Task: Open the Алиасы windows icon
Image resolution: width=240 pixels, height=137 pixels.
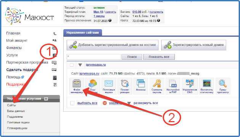Action: pyautogui.click(x=141, y=86)
